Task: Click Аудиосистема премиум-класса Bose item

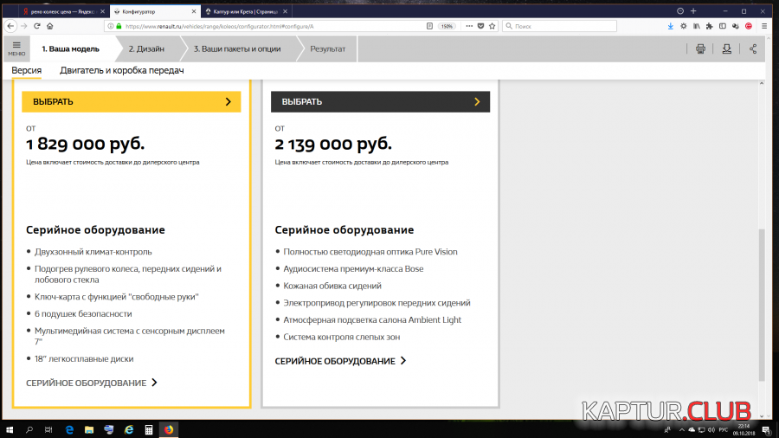Action: (x=353, y=268)
